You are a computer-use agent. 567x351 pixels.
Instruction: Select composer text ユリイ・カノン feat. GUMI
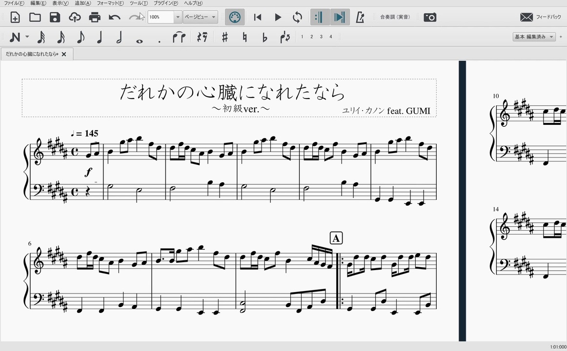click(386, 111)
